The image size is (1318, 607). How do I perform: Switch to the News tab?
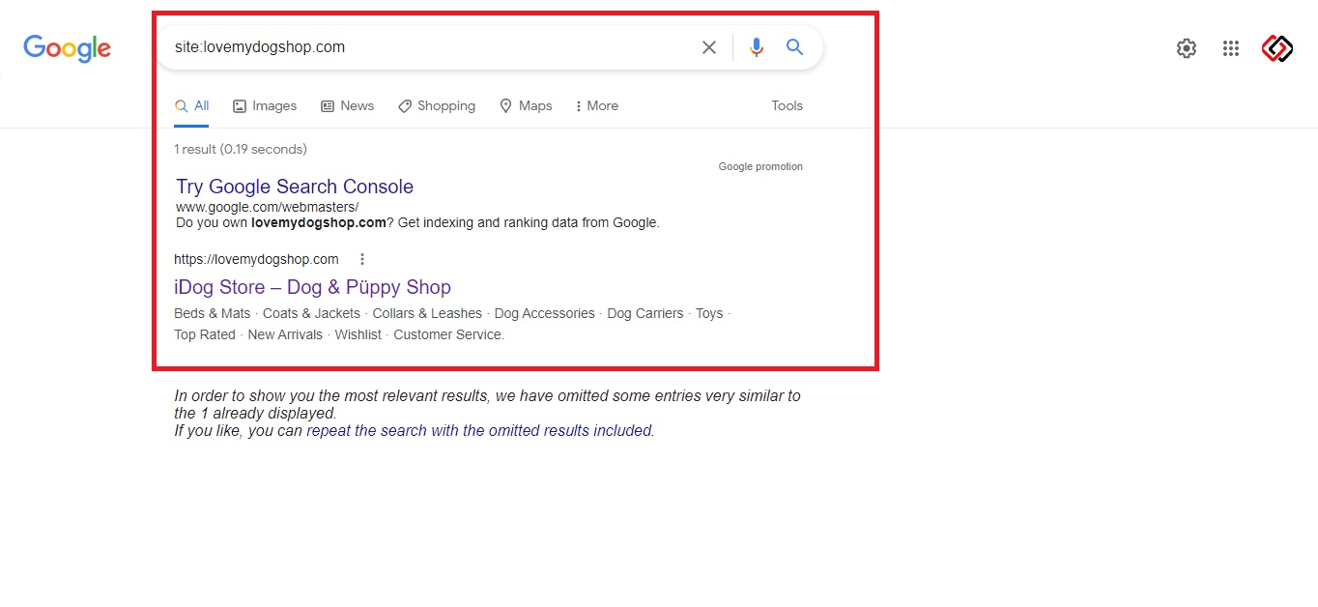[x=347, y=106]
